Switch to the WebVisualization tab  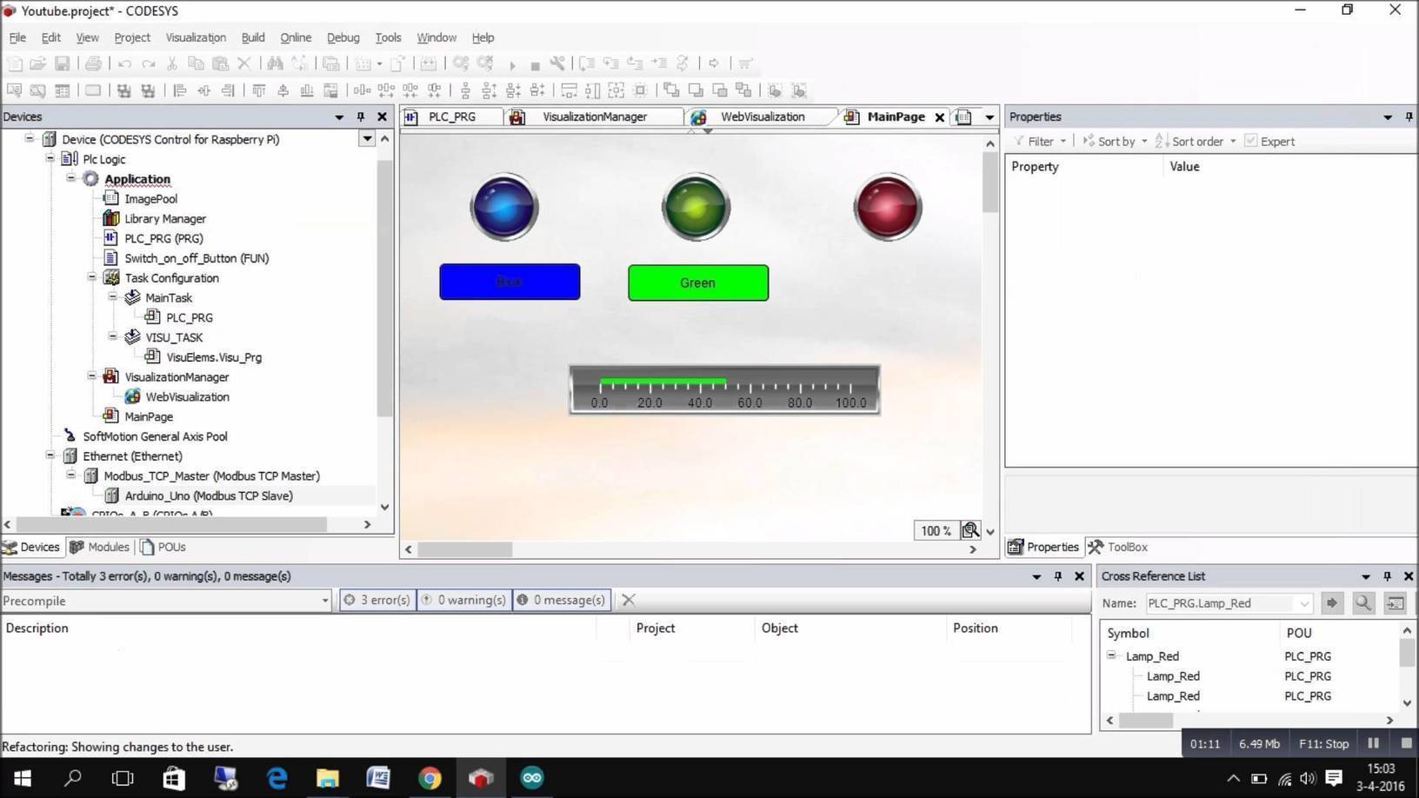tap(763, 116)
